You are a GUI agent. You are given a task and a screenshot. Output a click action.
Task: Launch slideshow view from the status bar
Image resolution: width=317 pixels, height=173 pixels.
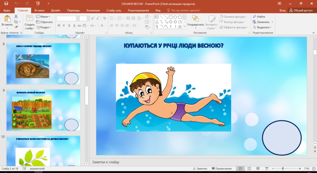click(x=267, y=168)
